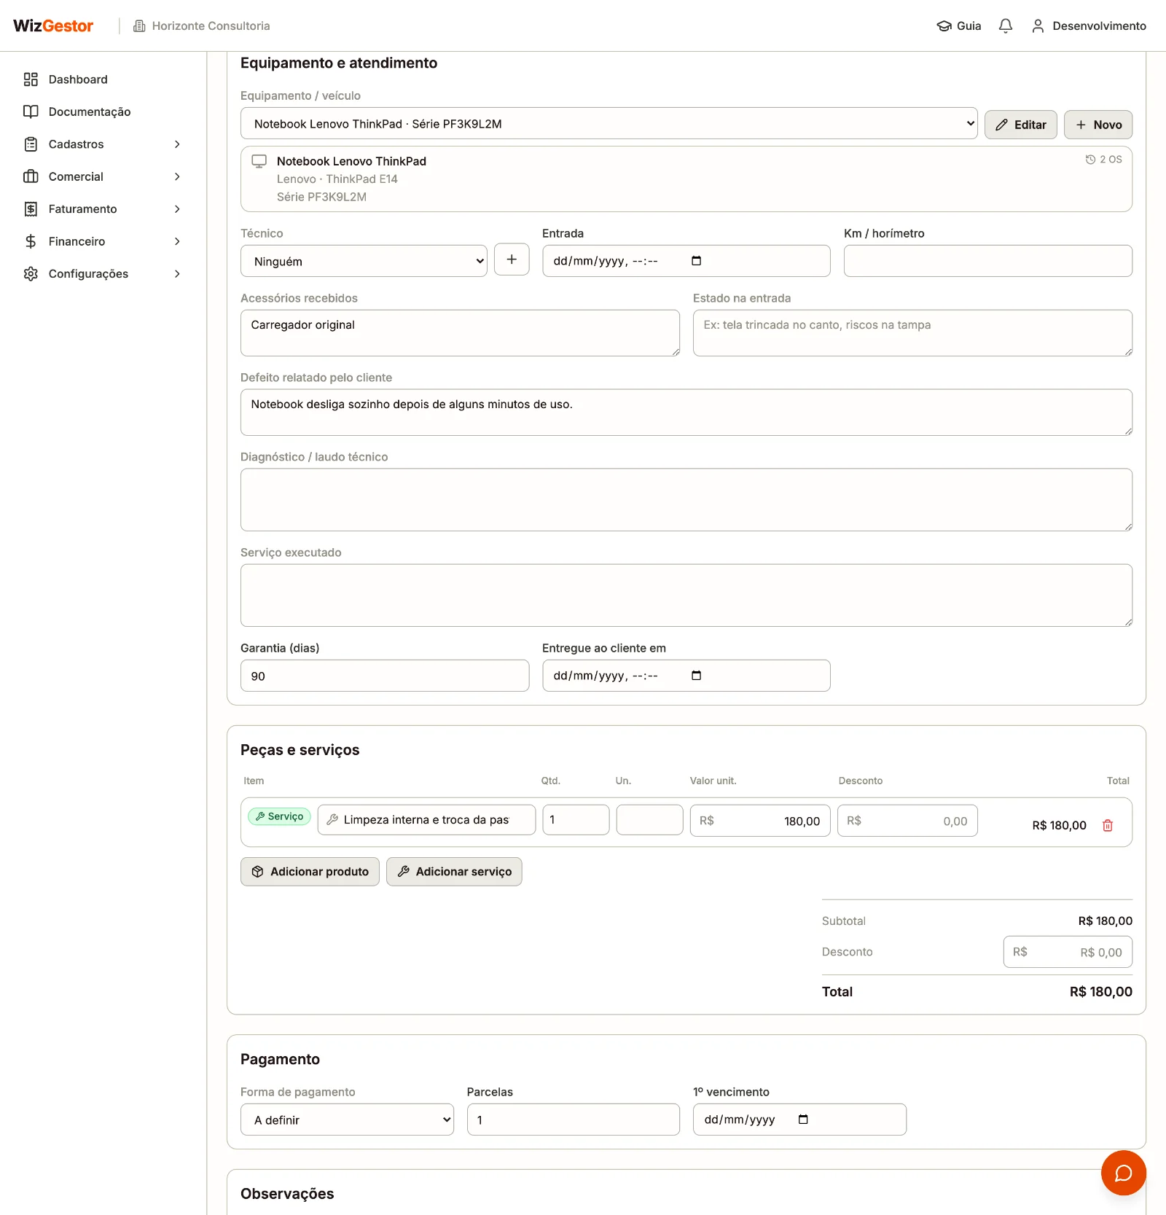Open the Entrada date calendar picker icon

[697, 261]
